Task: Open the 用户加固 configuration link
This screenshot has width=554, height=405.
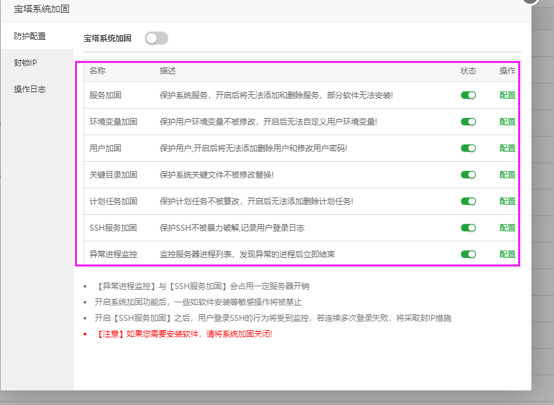Action: pyautogui.click(x=506, y=148)
